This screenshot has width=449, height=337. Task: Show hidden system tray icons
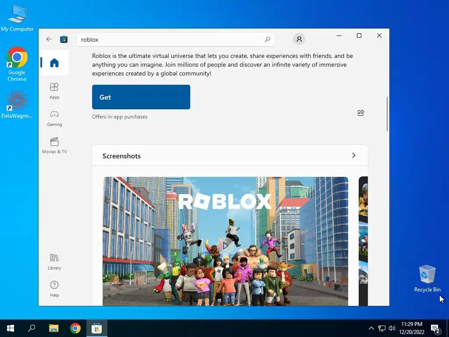(371, 328)
